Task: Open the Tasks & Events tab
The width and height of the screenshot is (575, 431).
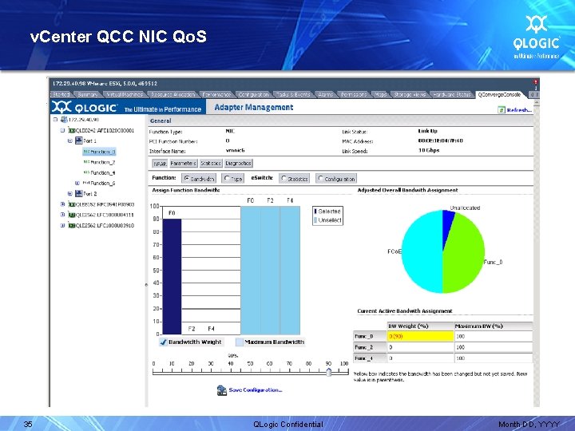Action: point(292,94)
